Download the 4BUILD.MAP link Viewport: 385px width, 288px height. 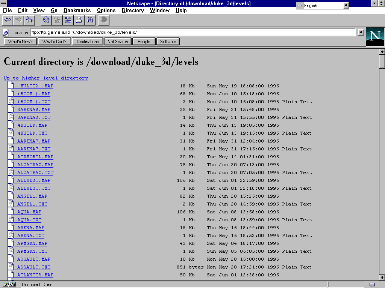pos(32,125)
